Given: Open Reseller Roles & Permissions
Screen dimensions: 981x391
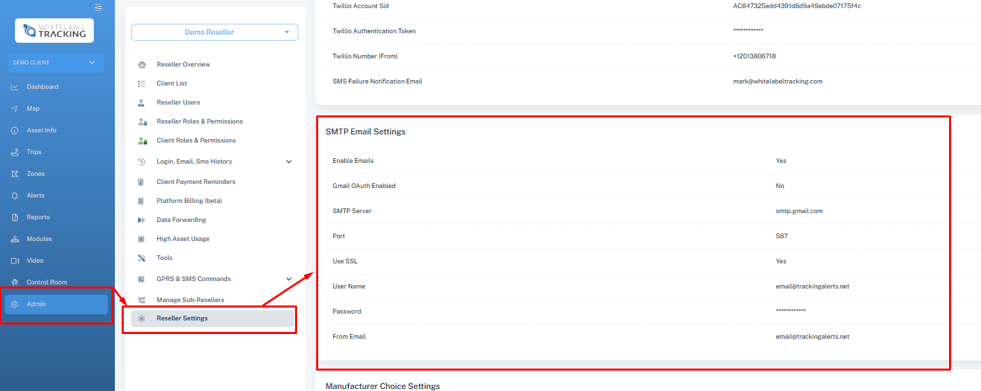Looking at the screenshot, I should pyautogui.click(x=200, y=122).
